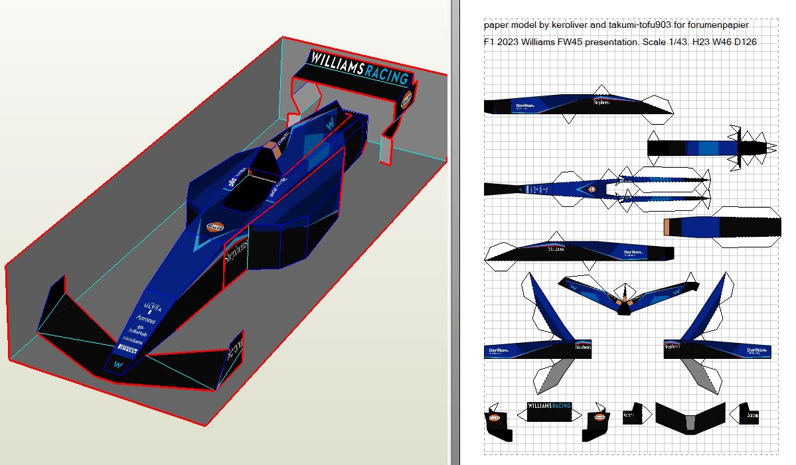The height and width of the screenshot is (465, 796).
Task: Select the "F1 2023 Williams FW45 presentation" text
Action: tap(619, 42)
